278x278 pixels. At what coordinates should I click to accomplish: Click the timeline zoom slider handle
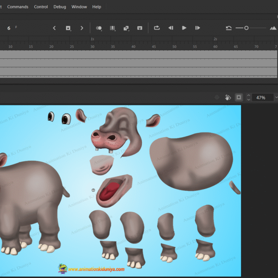pos(246,28)
